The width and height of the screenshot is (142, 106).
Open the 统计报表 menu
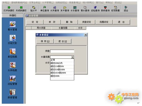(x=88, y=3)
